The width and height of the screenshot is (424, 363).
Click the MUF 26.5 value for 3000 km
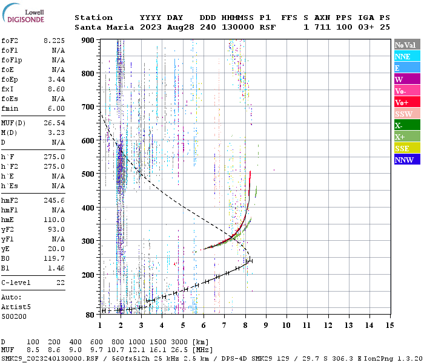tap(179, 350)
